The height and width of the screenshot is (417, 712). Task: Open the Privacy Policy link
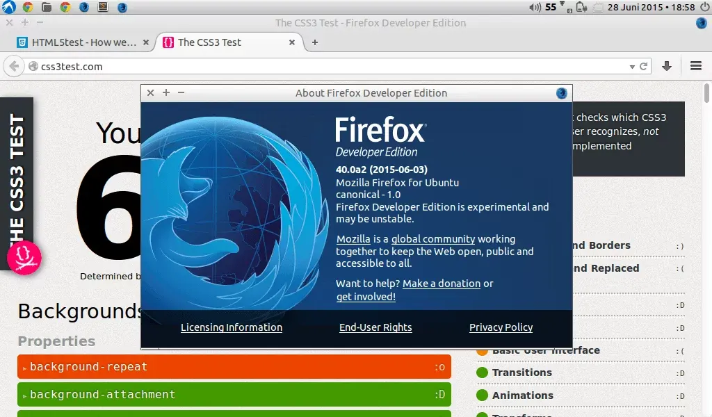tap(501, 327)
